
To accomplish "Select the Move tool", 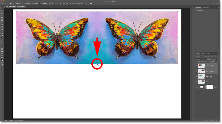I will coord(2,9).
